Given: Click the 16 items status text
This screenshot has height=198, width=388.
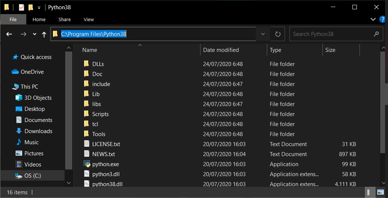Looking at the screenshot, I should (x=17, y=192).
